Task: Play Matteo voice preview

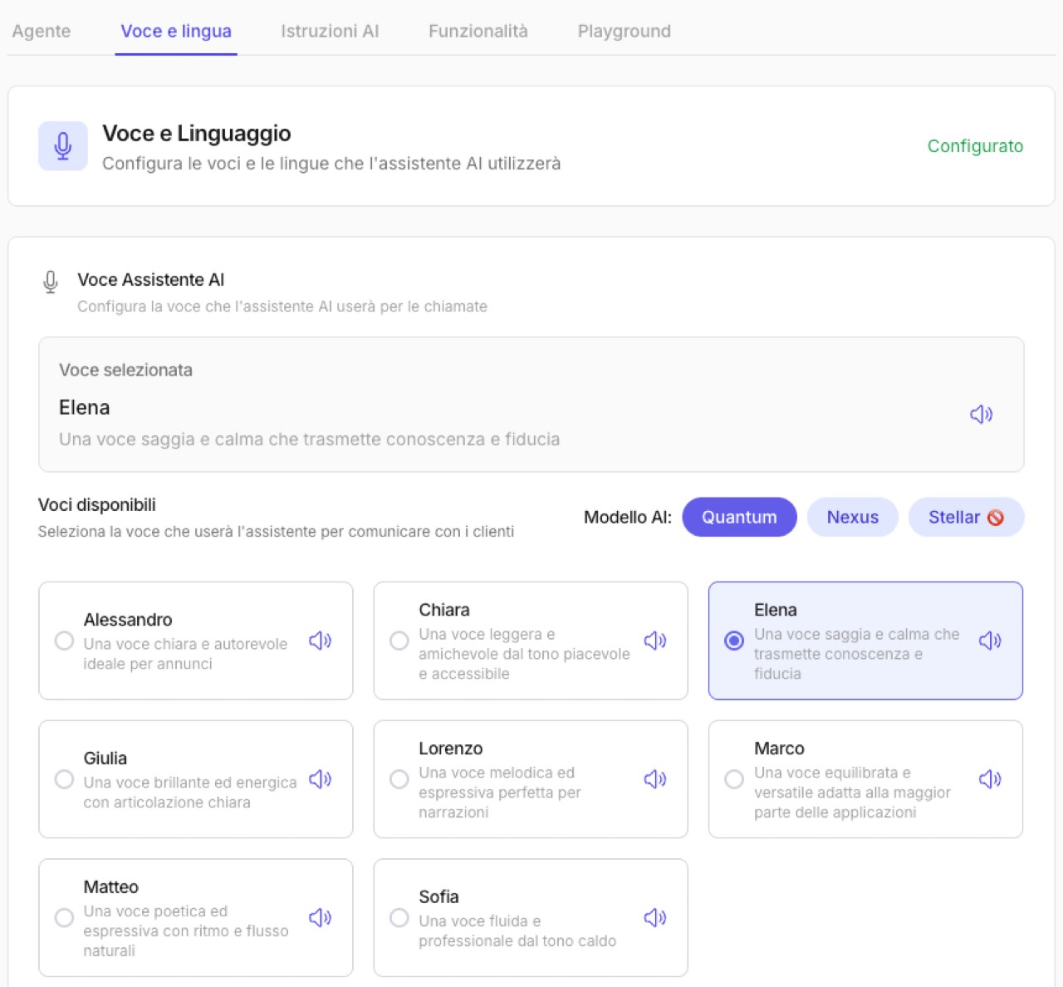Action: [320, 918]
